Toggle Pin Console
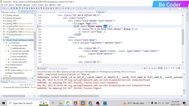Image resolution: width=189 pixels, height=106 pixels. pos(164,68)
